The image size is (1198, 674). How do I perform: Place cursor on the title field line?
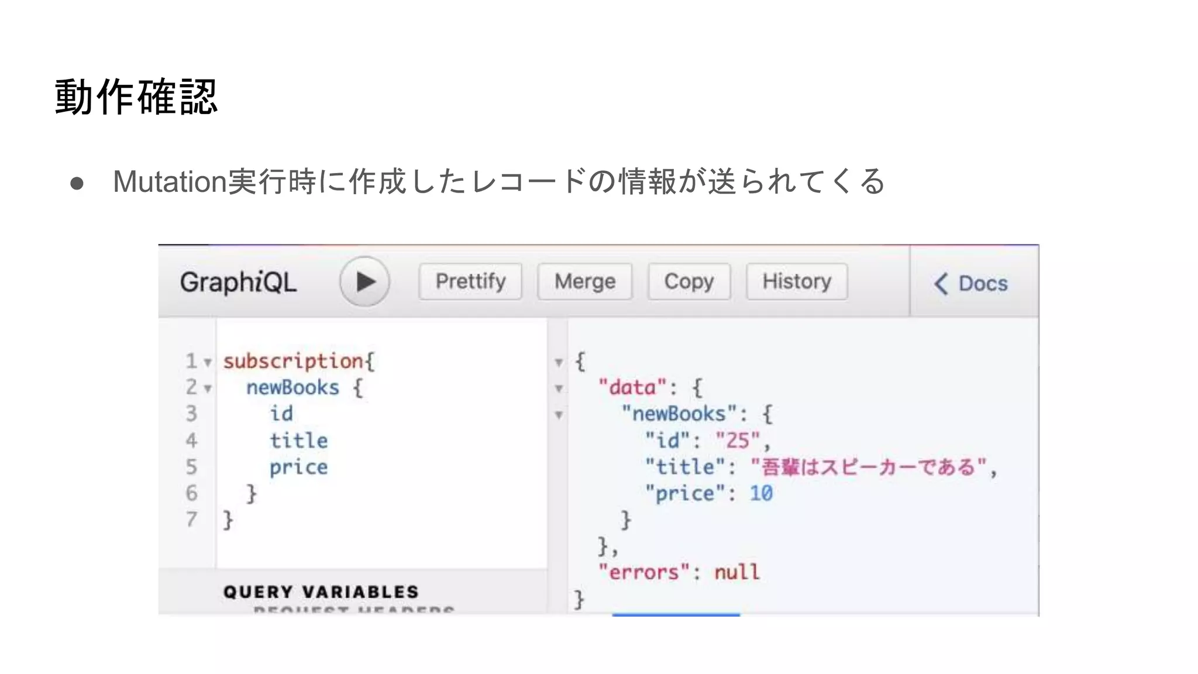298,441
